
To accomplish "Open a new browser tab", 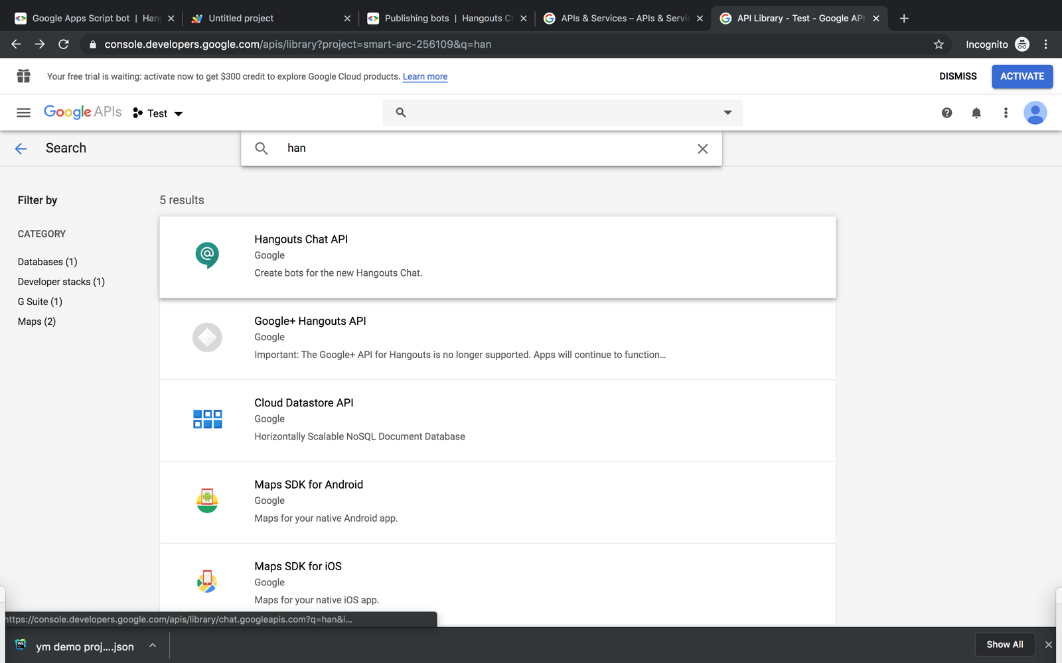I will (904, 19).
